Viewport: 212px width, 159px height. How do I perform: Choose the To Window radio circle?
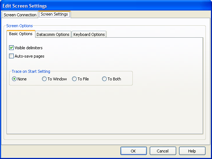(x=44, y=79)
